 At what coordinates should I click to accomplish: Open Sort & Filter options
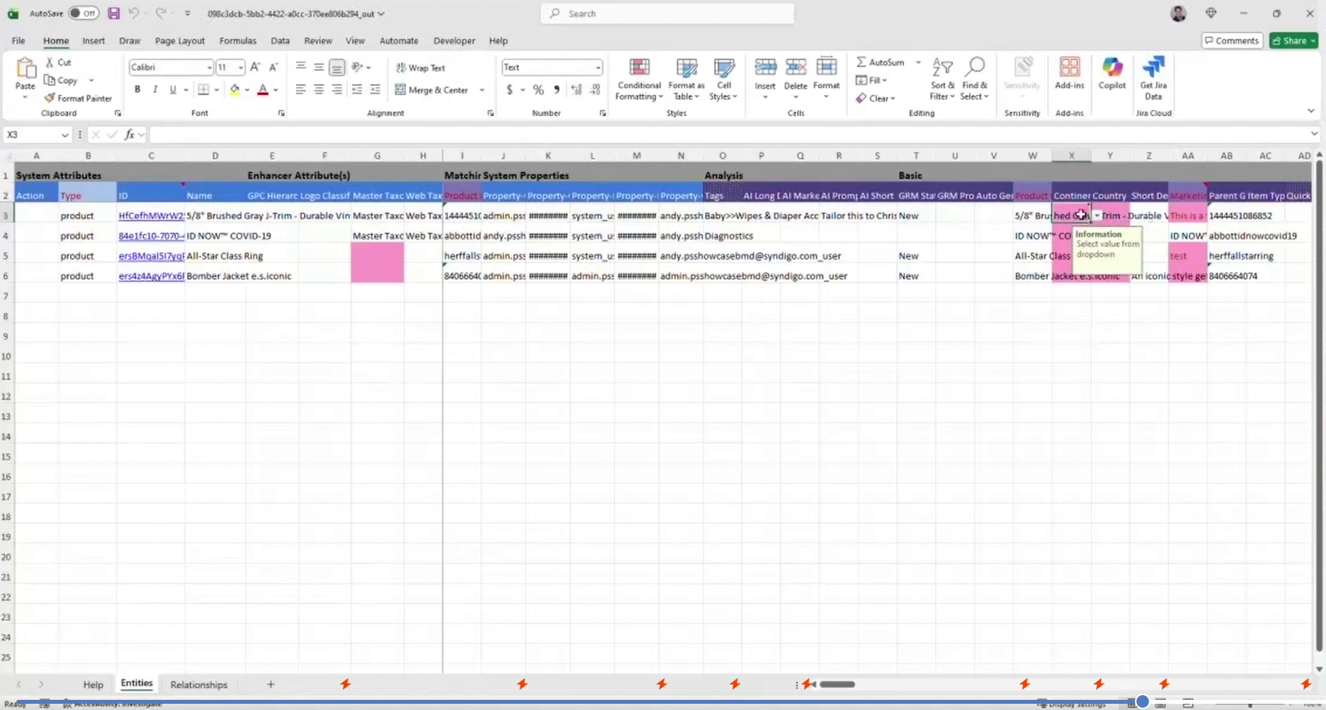click(941, 78)
